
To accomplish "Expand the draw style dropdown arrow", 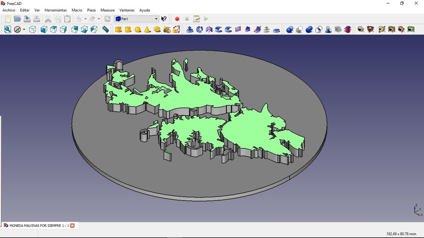I will [24, 29].
